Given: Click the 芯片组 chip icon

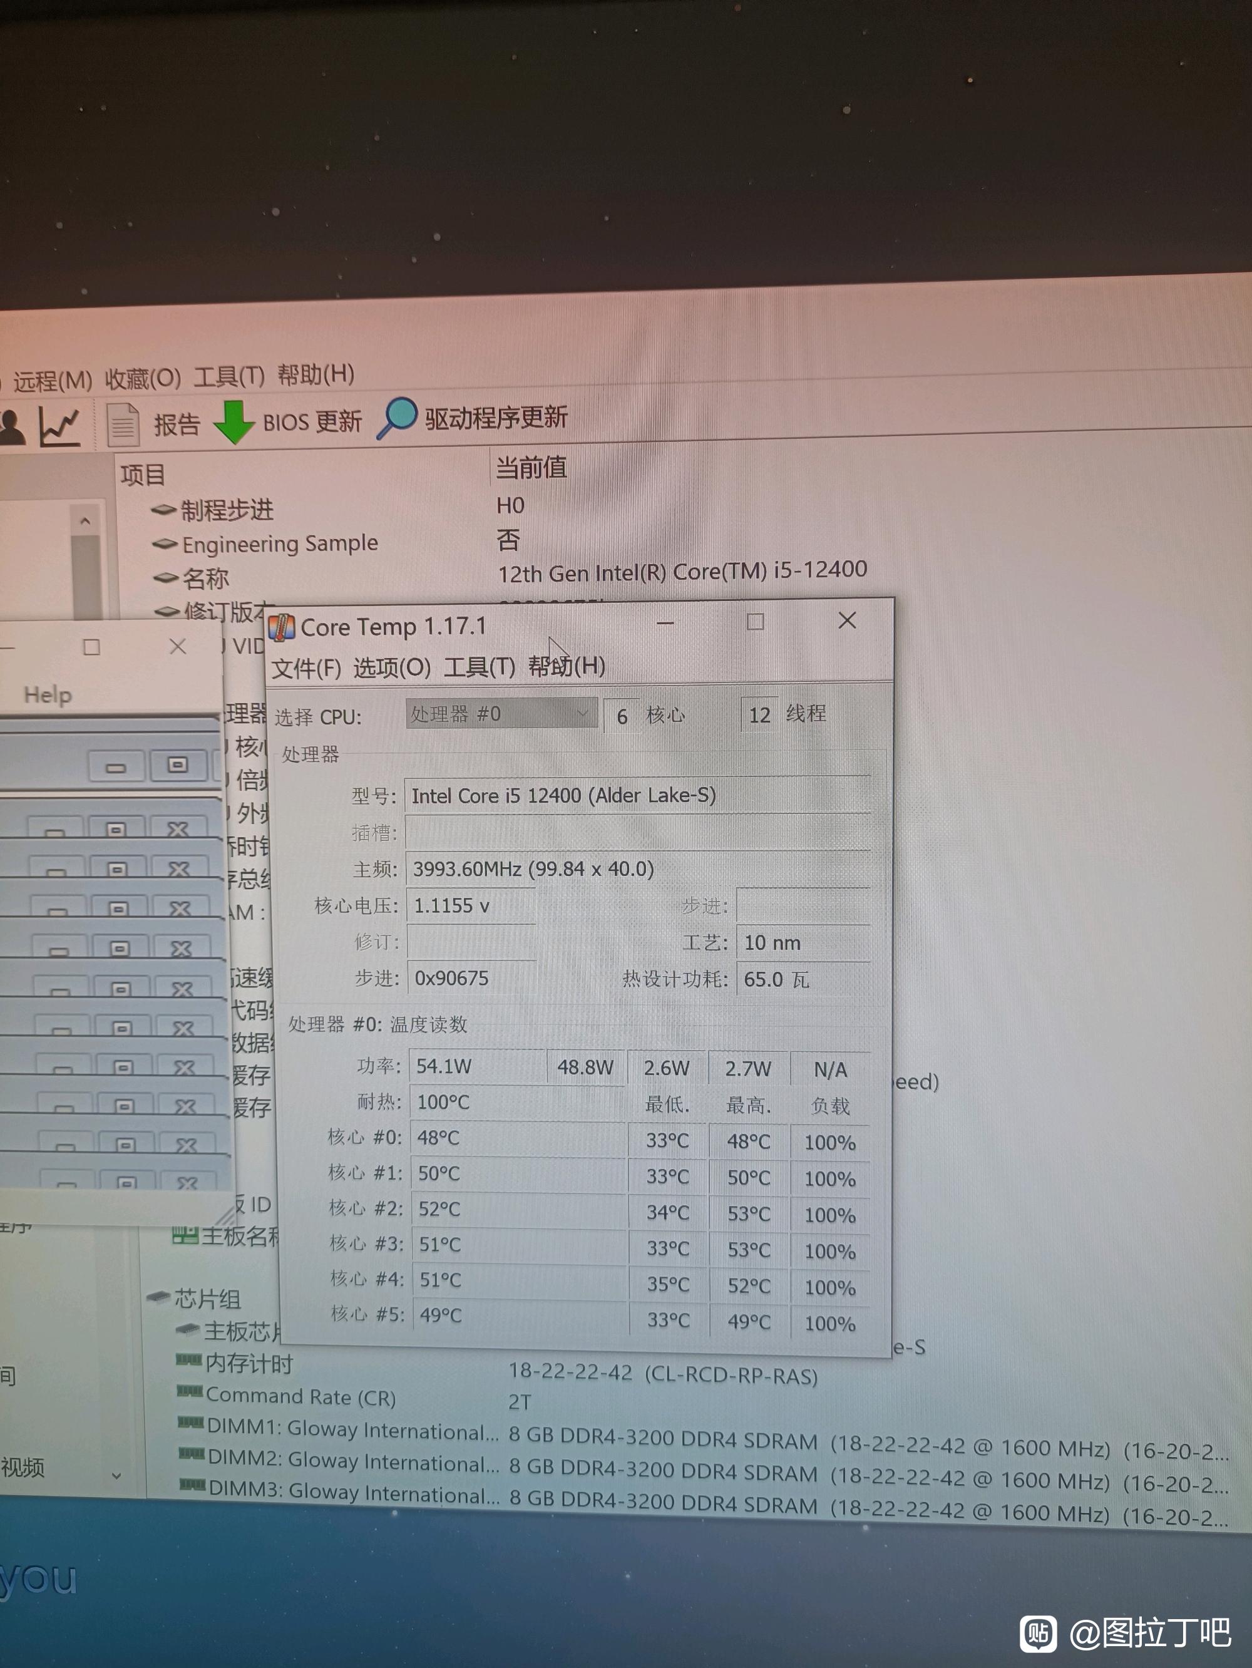Looking at the screenshot, I should [158, 1297].
